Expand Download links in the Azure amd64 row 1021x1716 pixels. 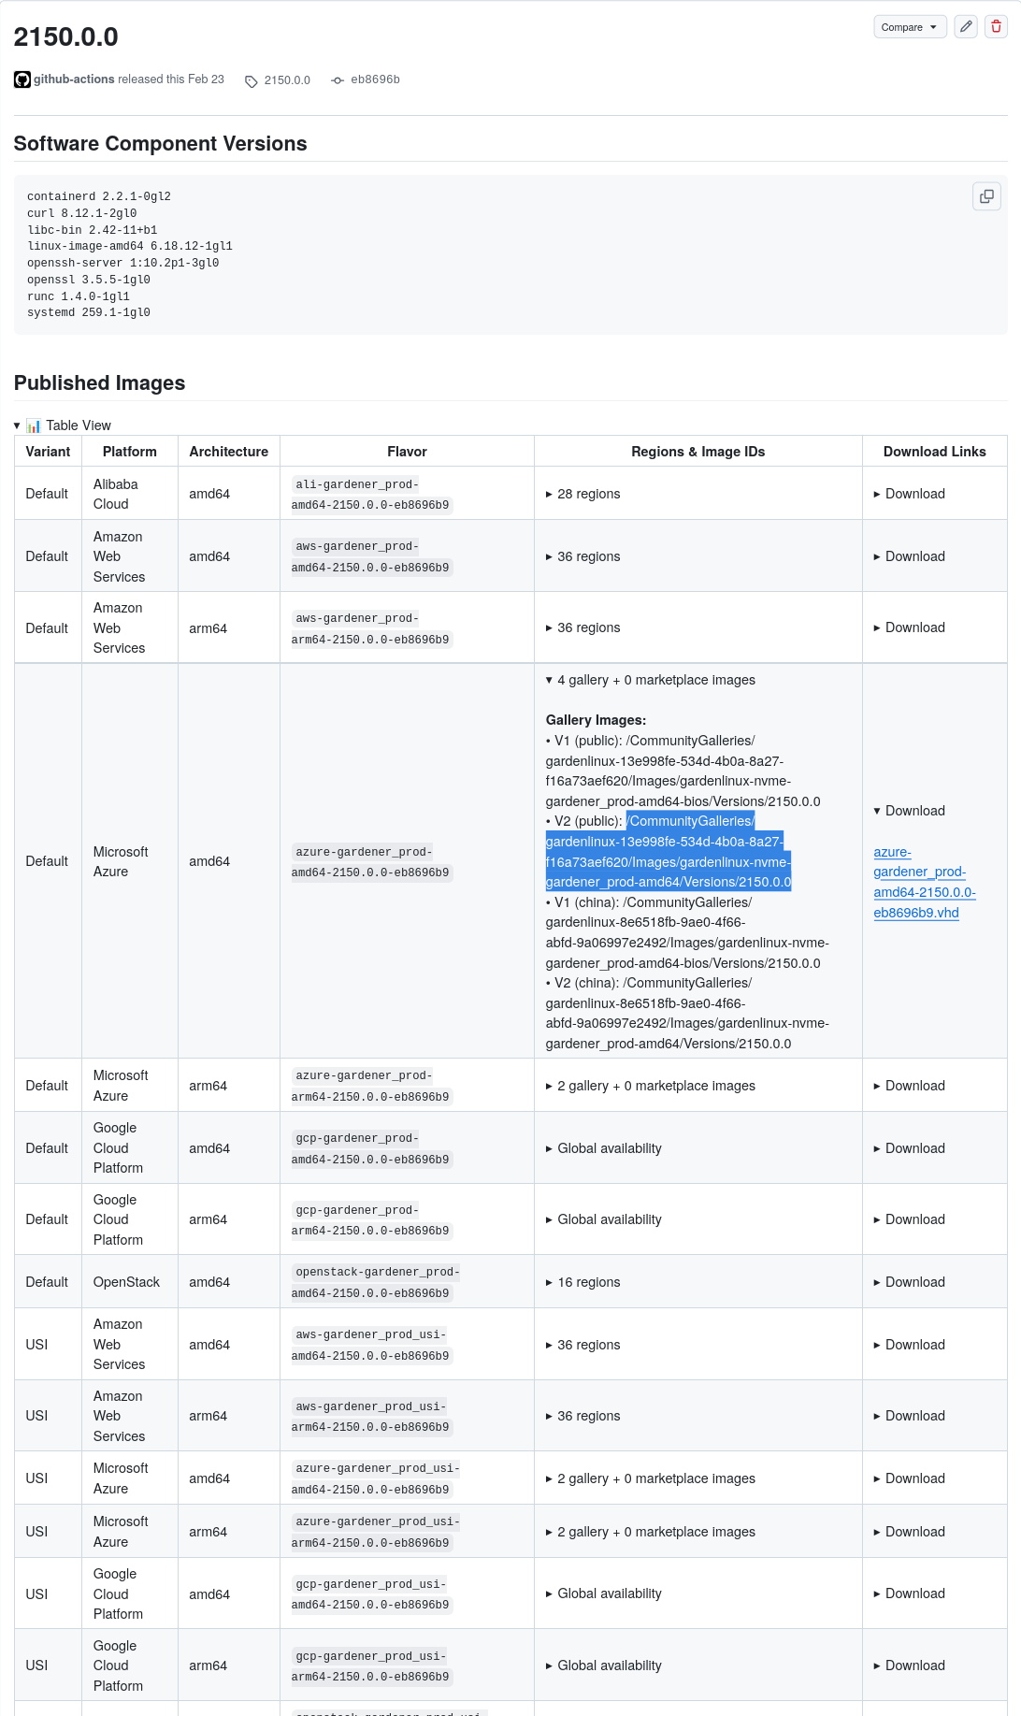[x=906, y=811]
